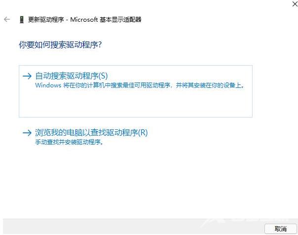Choose 自动搜索驱动程序(S) option
Viewport: 298px width, 235px height.
[71, 76]
